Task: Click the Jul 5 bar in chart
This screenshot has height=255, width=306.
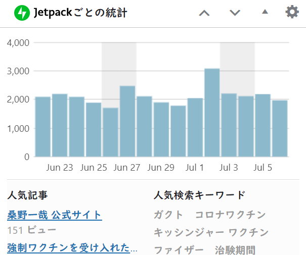Action: (263, 125)
